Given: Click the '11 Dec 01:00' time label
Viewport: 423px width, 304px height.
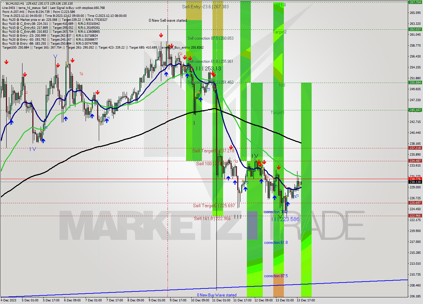Looking at the screenshot, I should click(221, 300).
